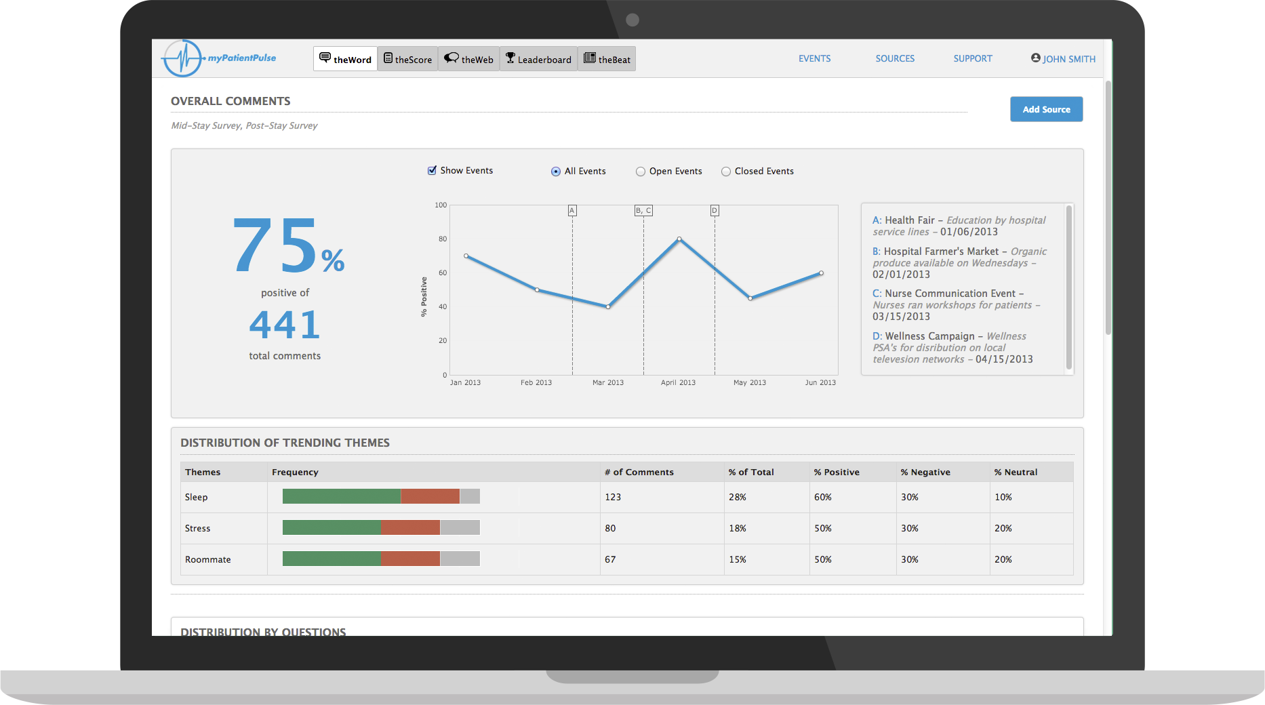This screenshot has width=1265, height=705.
Task: Click the trophy icon on Leaderboard
Action: click(510, 58)
